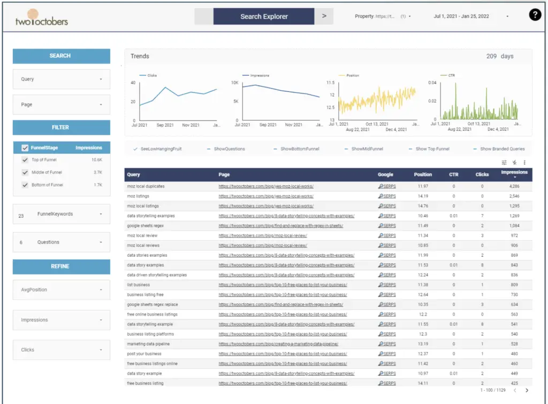Open SERPS for moz local review
The height and width of the screenshot is (404, 548).
pos(387,235)
